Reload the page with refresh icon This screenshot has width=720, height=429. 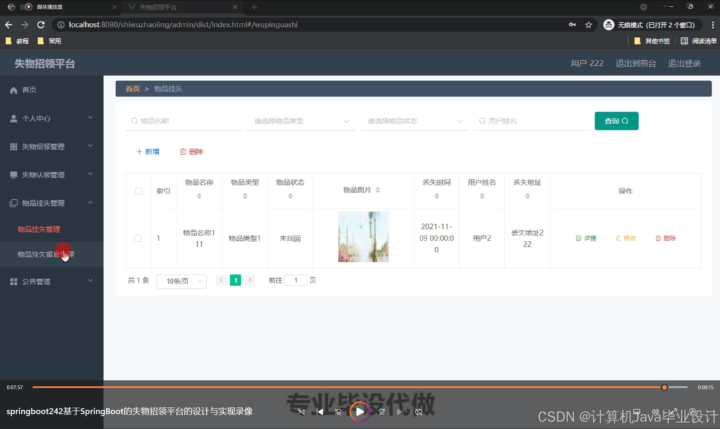(41, 25)
